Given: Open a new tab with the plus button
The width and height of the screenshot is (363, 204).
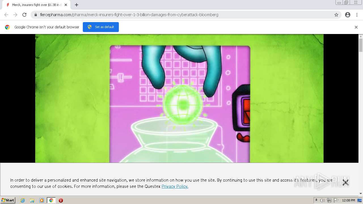Looking at the screenshot, I should point(77,5).
